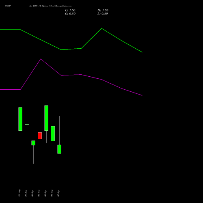Select the 04 Sep green candle body

tap(53, 134)
